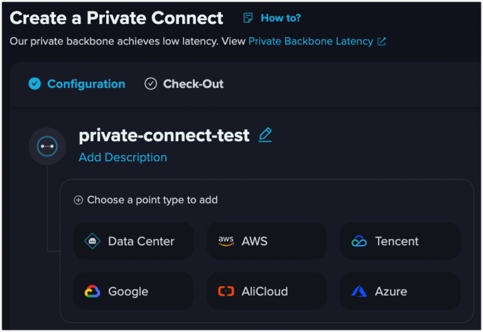This screenshot has height=332, width=483.
Task: Click the AWS logo icon
Action: click(x=226, y=241)
